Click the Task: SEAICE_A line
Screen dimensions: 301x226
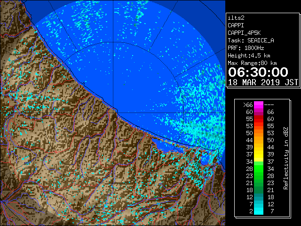tap(251, 40)
